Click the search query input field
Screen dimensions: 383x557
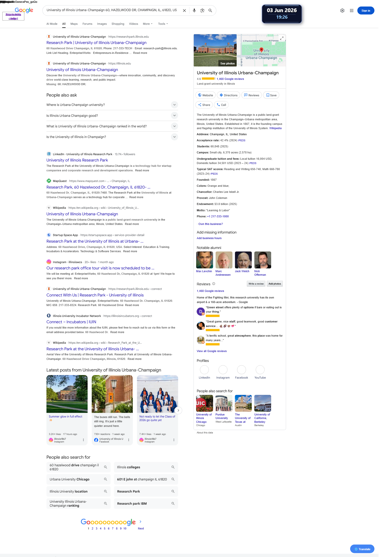point(112,10)
